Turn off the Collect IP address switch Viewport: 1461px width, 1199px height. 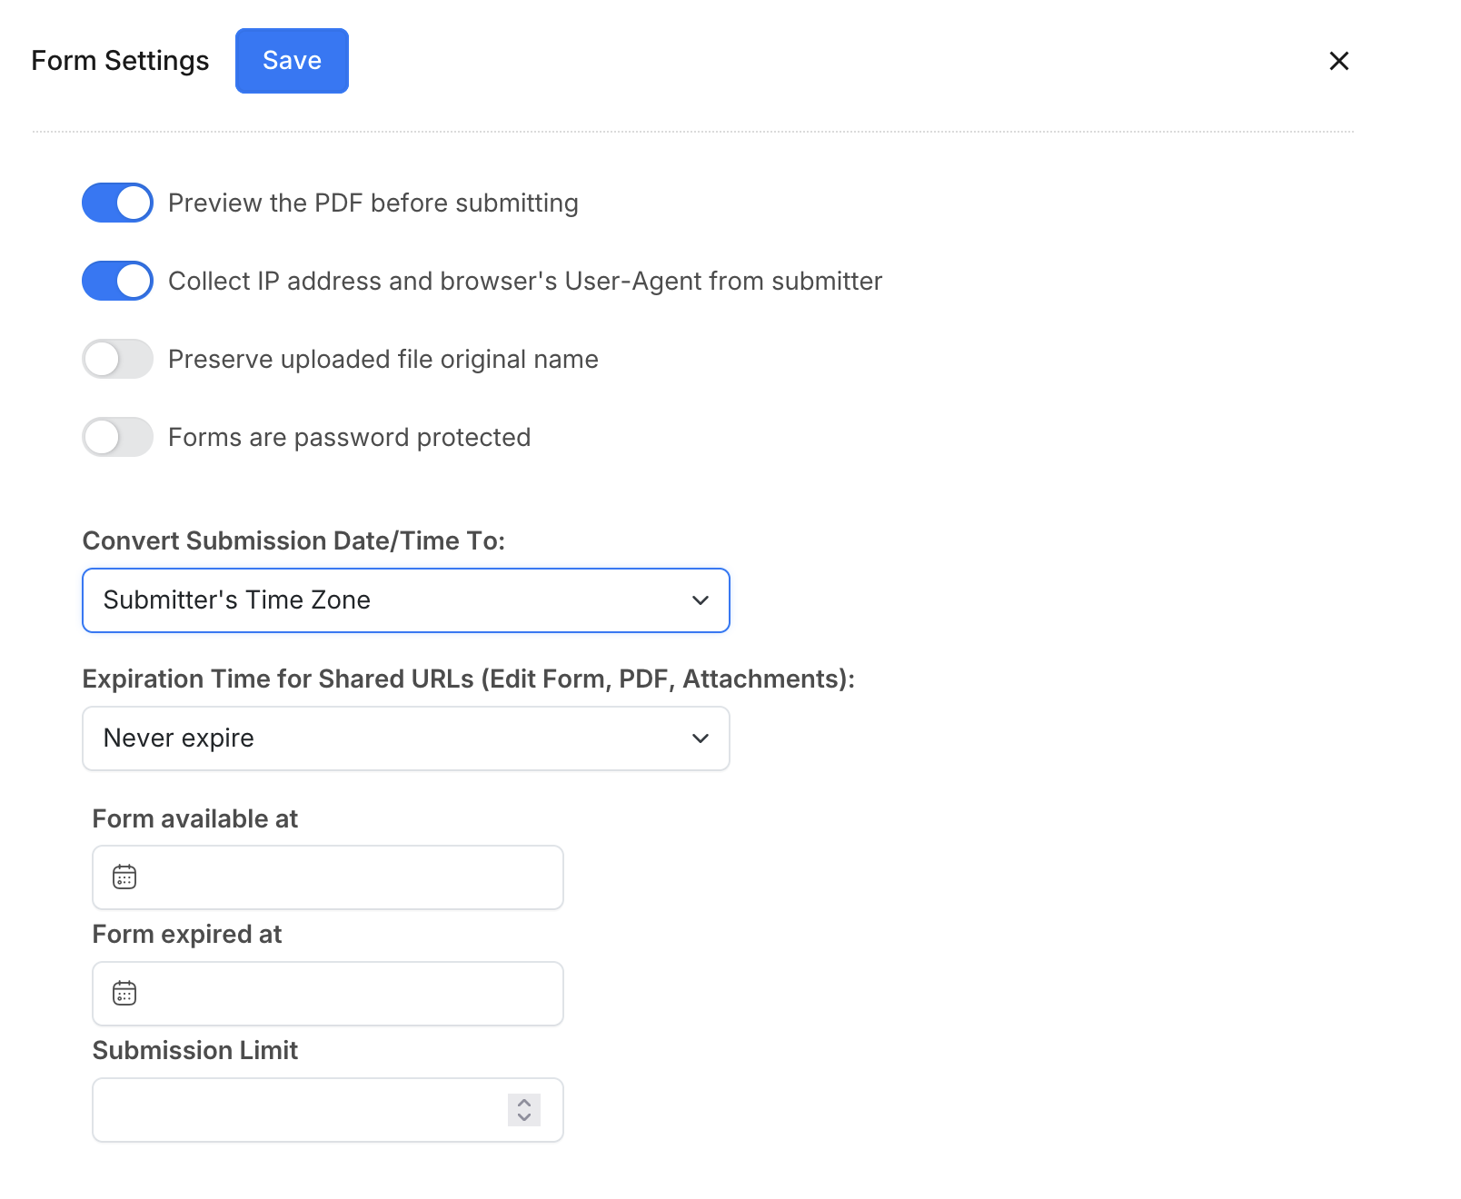[x=118, y=281]
